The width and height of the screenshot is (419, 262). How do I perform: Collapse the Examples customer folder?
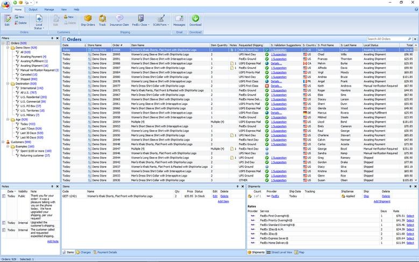[x=8, y=146]
